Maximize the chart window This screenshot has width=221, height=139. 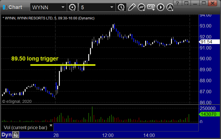204,3
